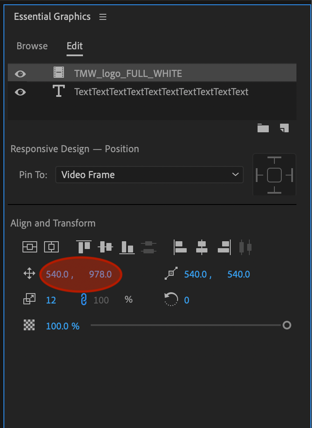This screenshot has width=312, height=428.
Task: Align the layer to the bottom
Action: (x=127, y=247)
